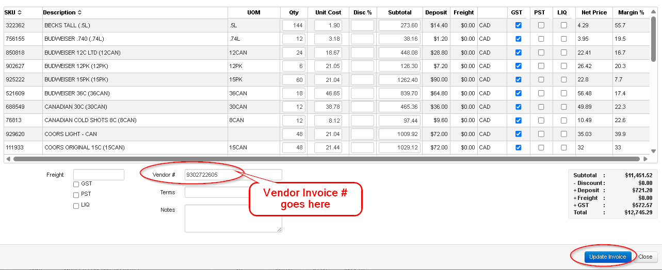Click the Freight amount input field
The width and height of the screenshot is (662, 270).
click(x=99, y=175)
